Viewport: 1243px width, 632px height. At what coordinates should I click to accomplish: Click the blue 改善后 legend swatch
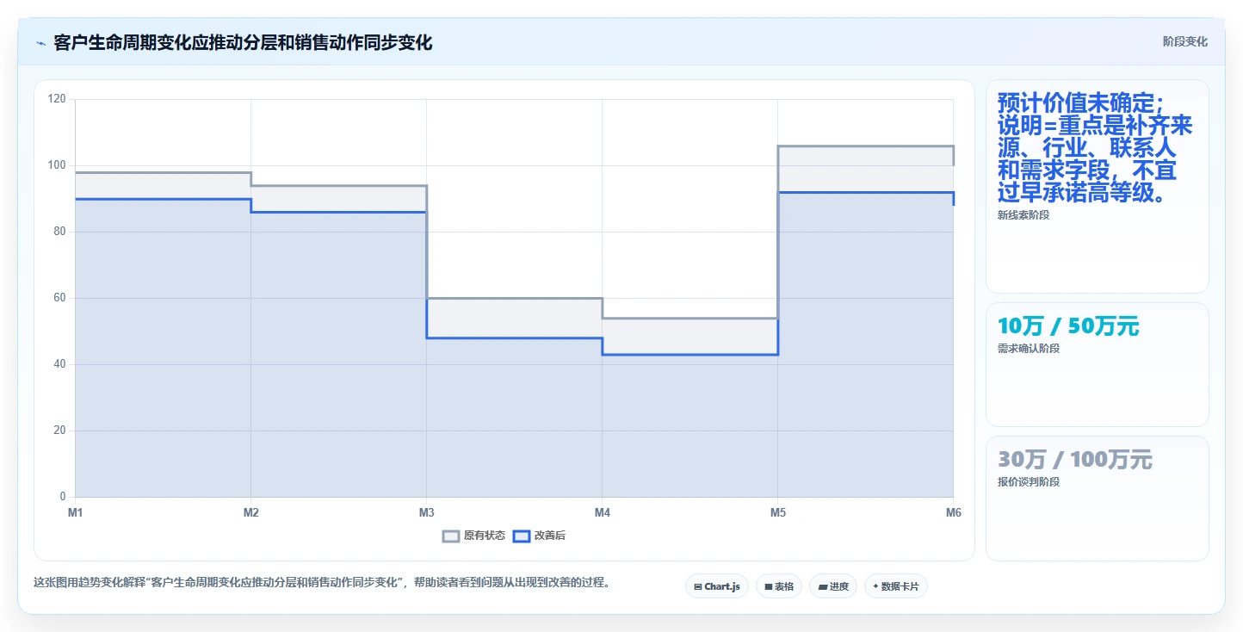[x=522, y=536]
